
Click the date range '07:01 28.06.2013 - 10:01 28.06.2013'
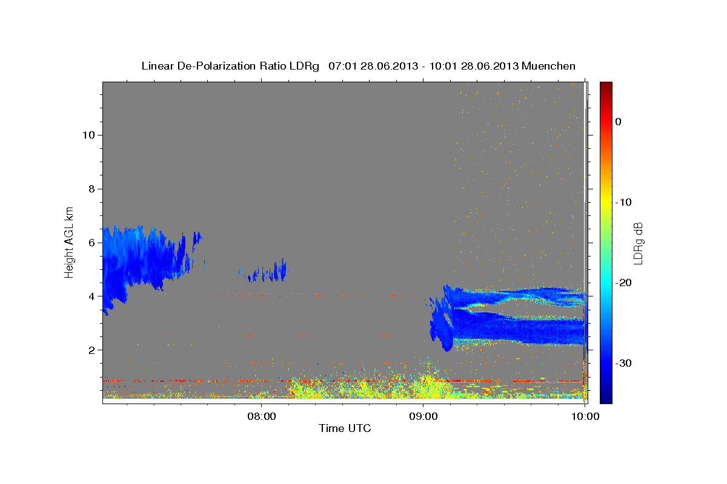pos(423,66)
